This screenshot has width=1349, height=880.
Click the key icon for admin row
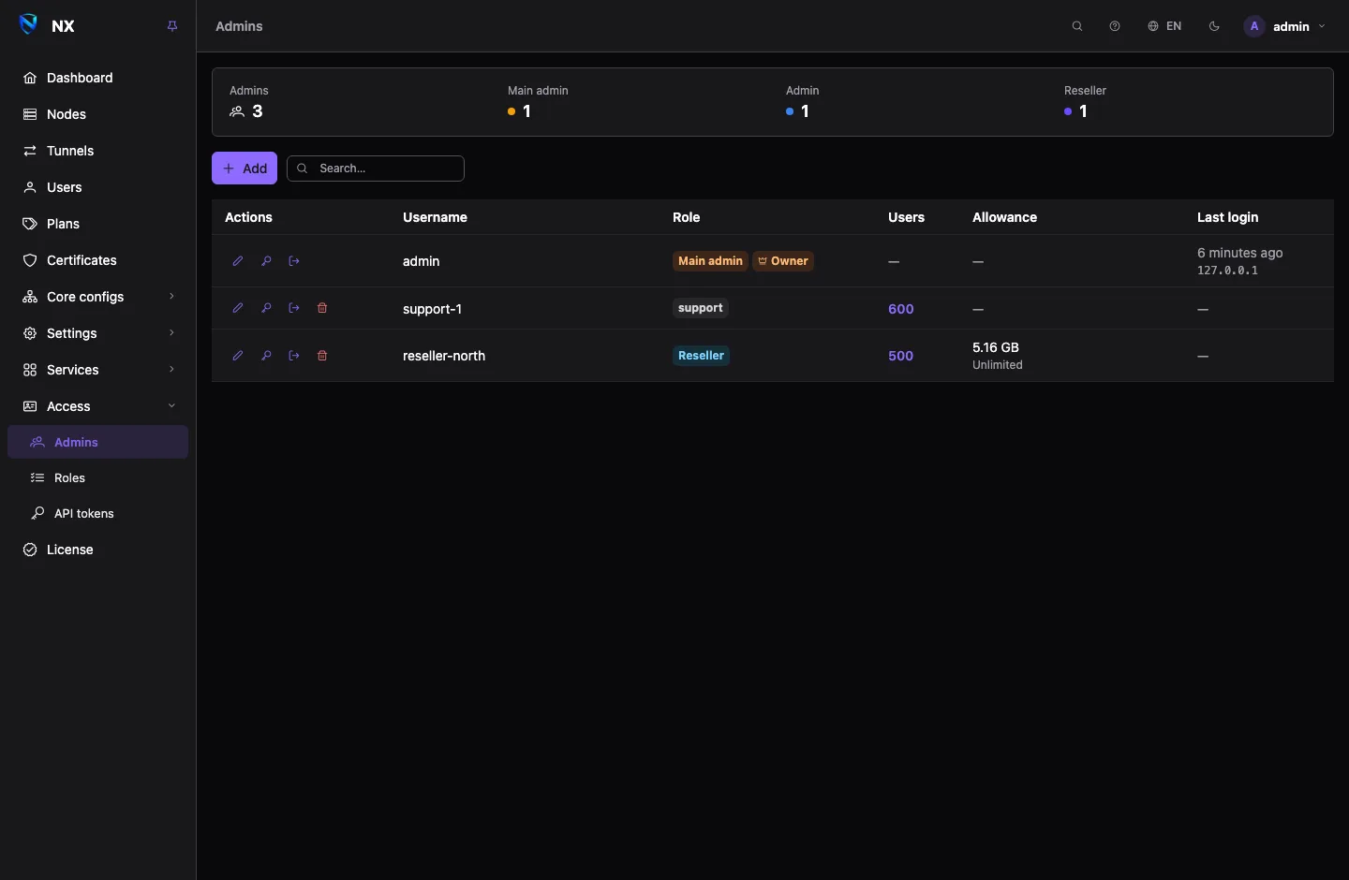point(266,261)
